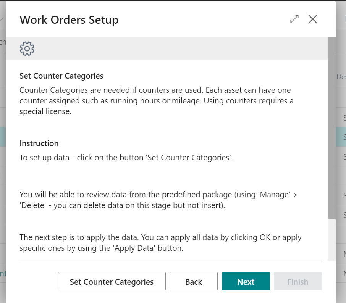Click text 'To set up data - click on the button'
Viewport: 346px width, 303px height.
point(81,158)
